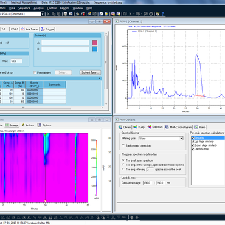Click the spectra count field after 'avg. of every'
This screenshot has height=225, width=225.
(150, 170)
